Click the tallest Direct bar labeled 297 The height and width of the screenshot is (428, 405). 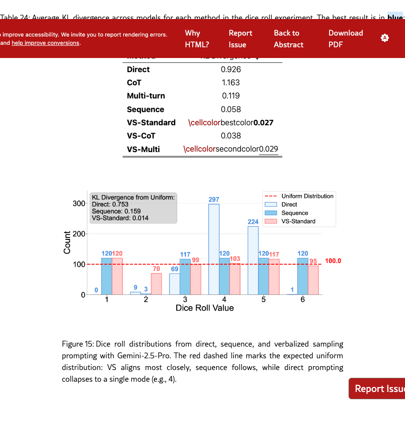click(x=214, y=249)
